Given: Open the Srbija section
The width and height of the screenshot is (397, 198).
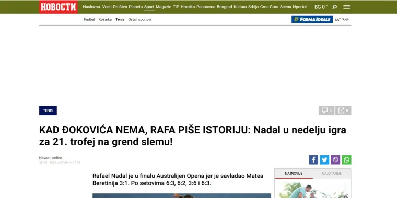Looking at the screenshot, I should pos(253,7).
